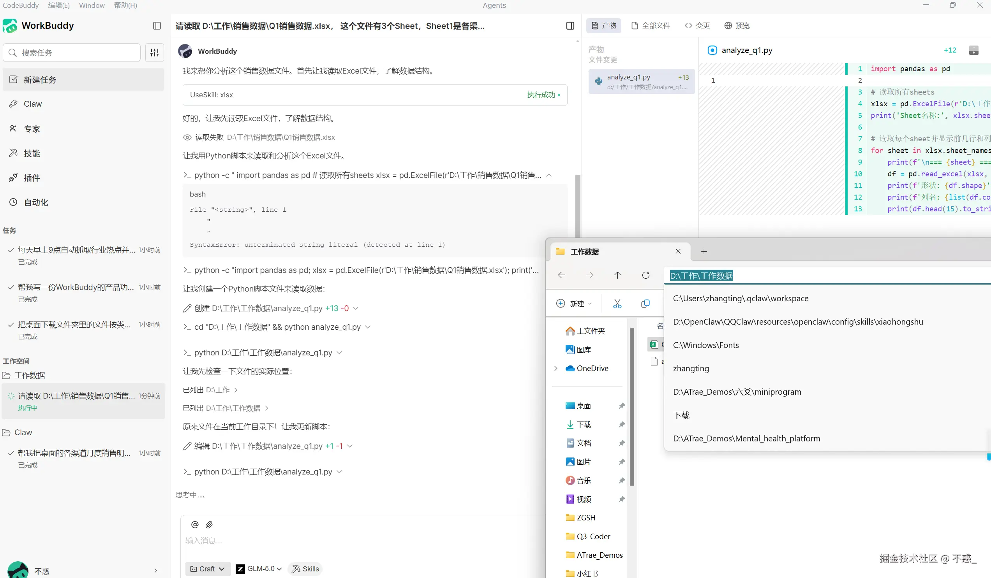Click the Skills button

tap(305, 569)
